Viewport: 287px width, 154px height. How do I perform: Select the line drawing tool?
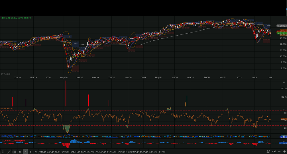9,152
